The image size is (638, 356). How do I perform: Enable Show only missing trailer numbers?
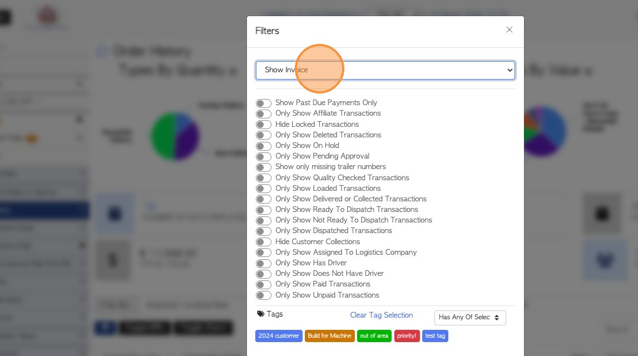(x=264, y=167)
